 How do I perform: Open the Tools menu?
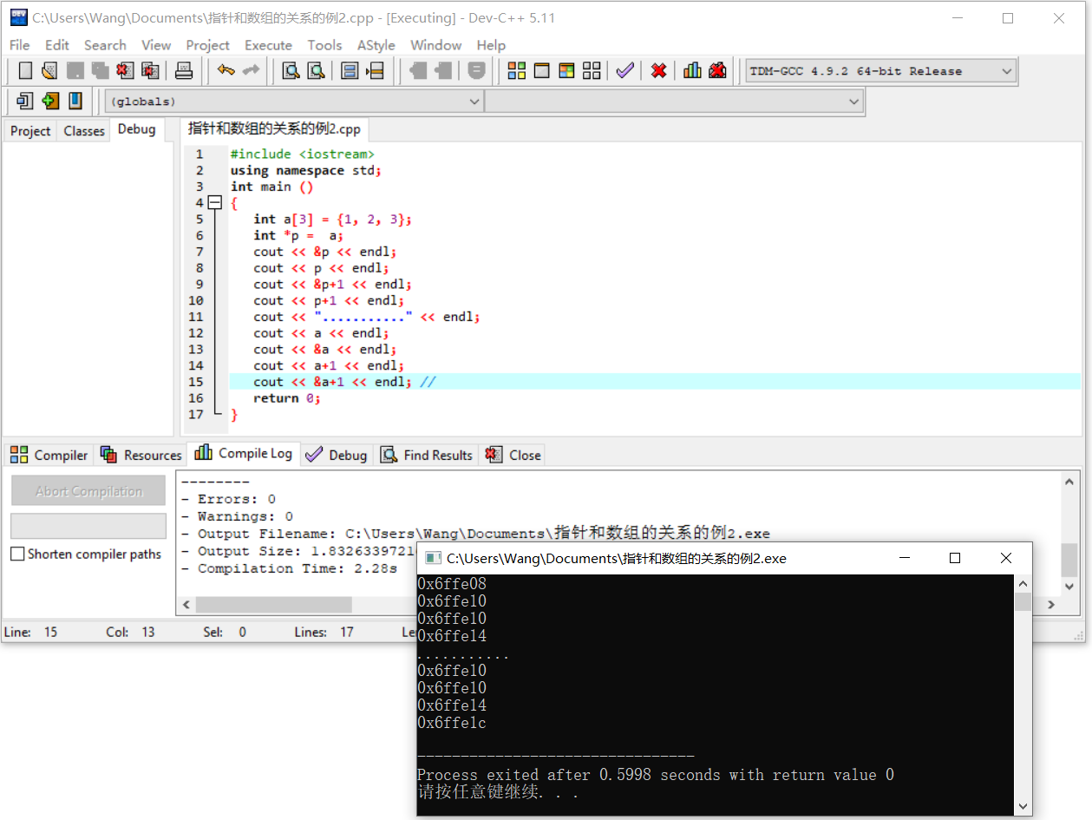tap(324, 45)
